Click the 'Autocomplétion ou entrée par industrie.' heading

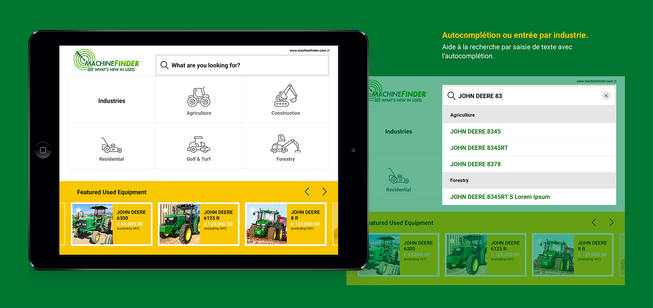[515, 35]
